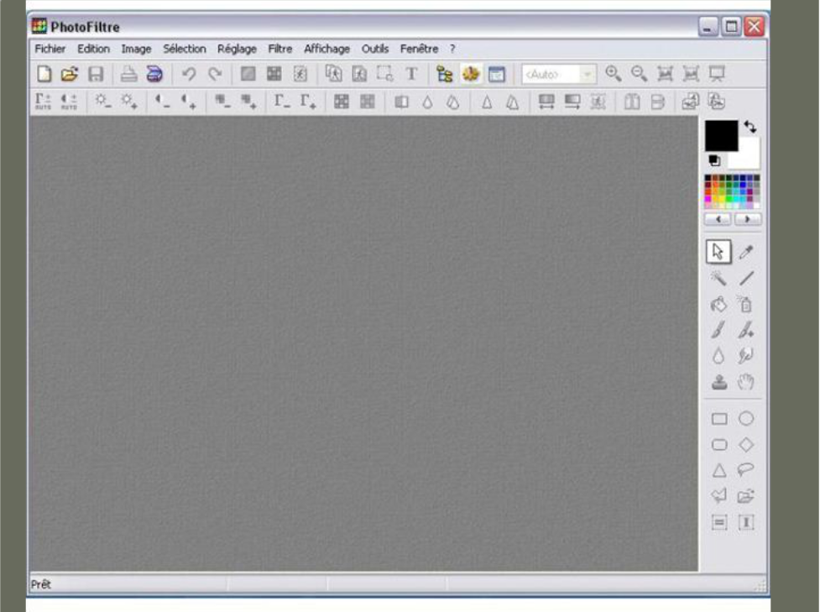Open the Outils menu
The image size is (820, 612).
(x=375, y=49)
